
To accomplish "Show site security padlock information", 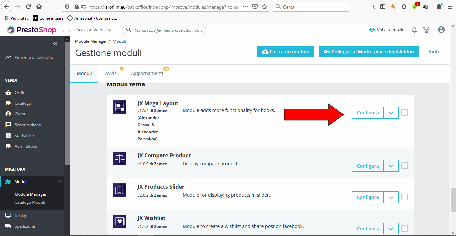I will (x=76, y=7).
